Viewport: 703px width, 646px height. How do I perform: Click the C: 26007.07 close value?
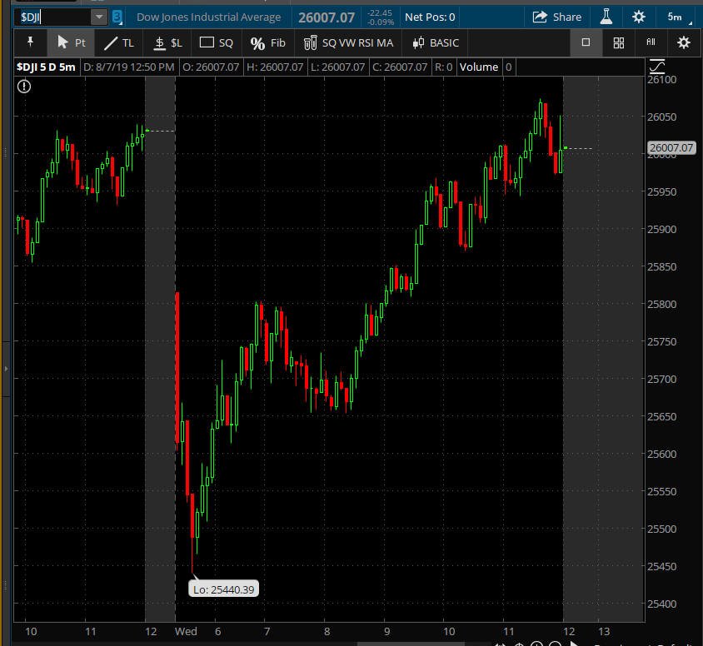(x=400, y=67)
